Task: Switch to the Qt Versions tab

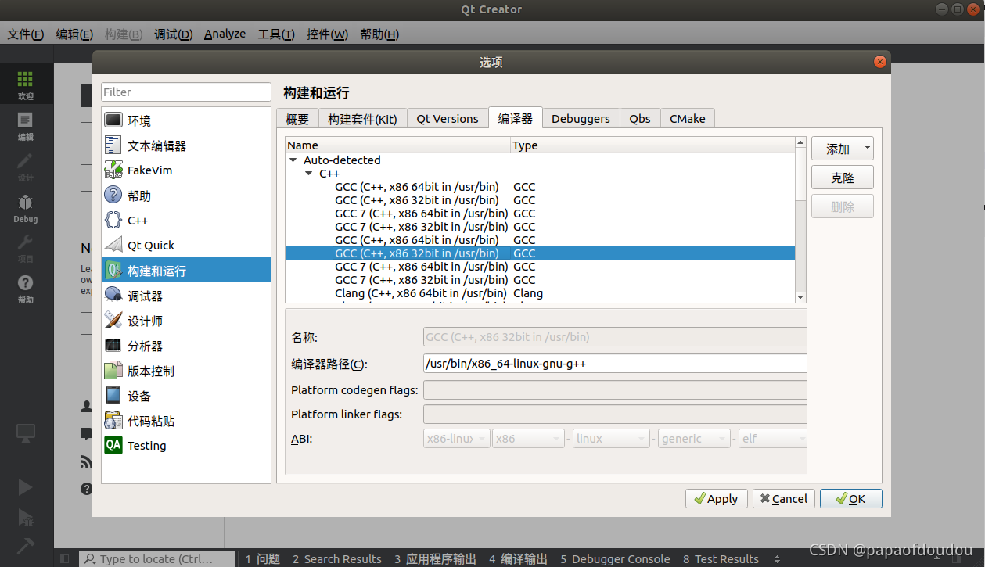Action: (448, 119)
